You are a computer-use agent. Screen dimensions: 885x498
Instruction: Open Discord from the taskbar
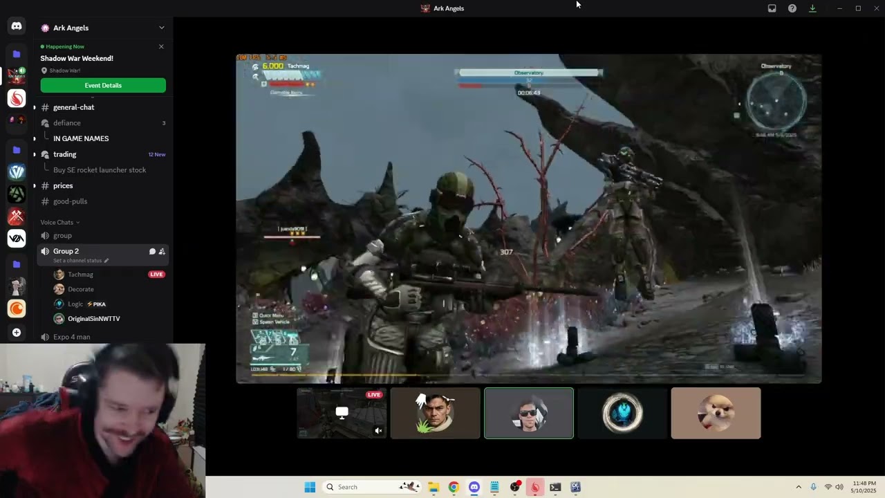tap(474, 487)
